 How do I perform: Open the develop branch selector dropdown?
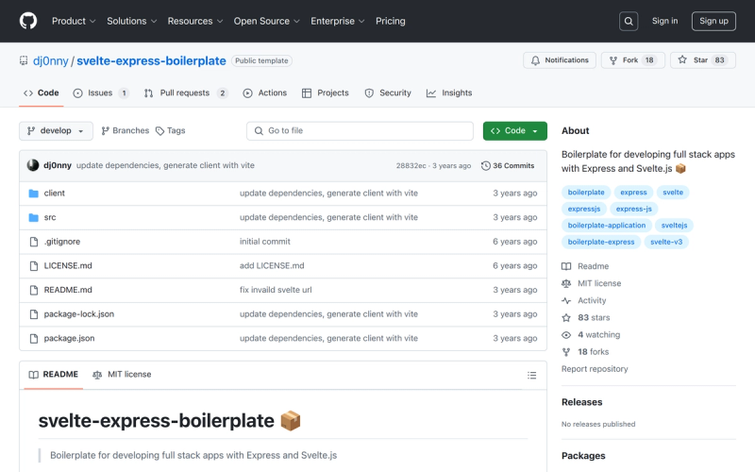(x=56, y=130)
